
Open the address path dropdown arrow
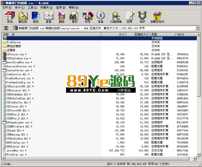coord(197,28)
